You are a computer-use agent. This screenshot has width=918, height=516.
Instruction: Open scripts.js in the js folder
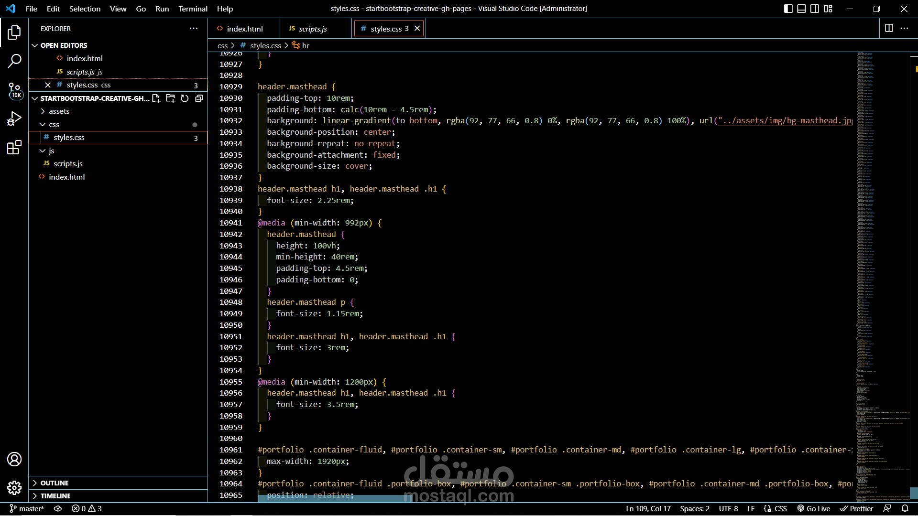click(x=118, y=164)
